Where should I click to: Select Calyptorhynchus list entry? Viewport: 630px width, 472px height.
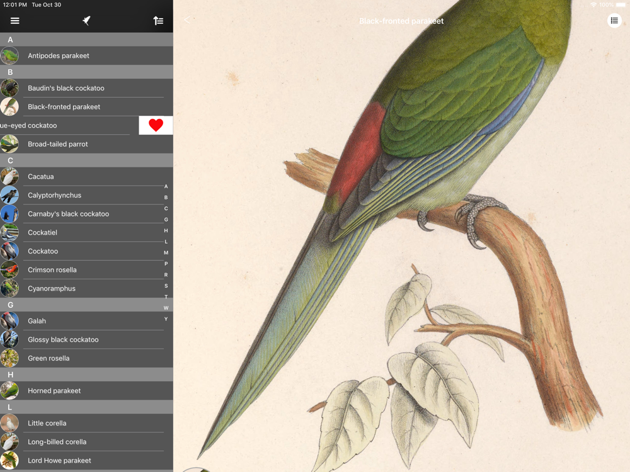coord(86,195)
